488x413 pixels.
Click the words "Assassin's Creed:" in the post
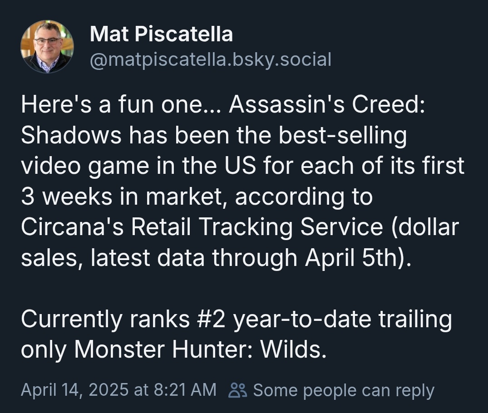[326, 105]
